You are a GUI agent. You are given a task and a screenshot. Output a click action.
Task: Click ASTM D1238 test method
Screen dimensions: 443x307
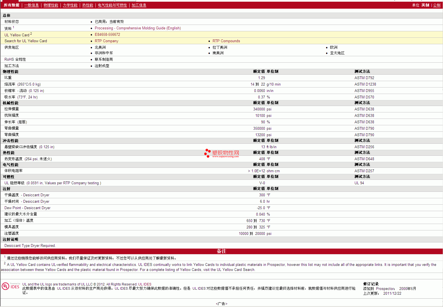click(x=365, y=84)
